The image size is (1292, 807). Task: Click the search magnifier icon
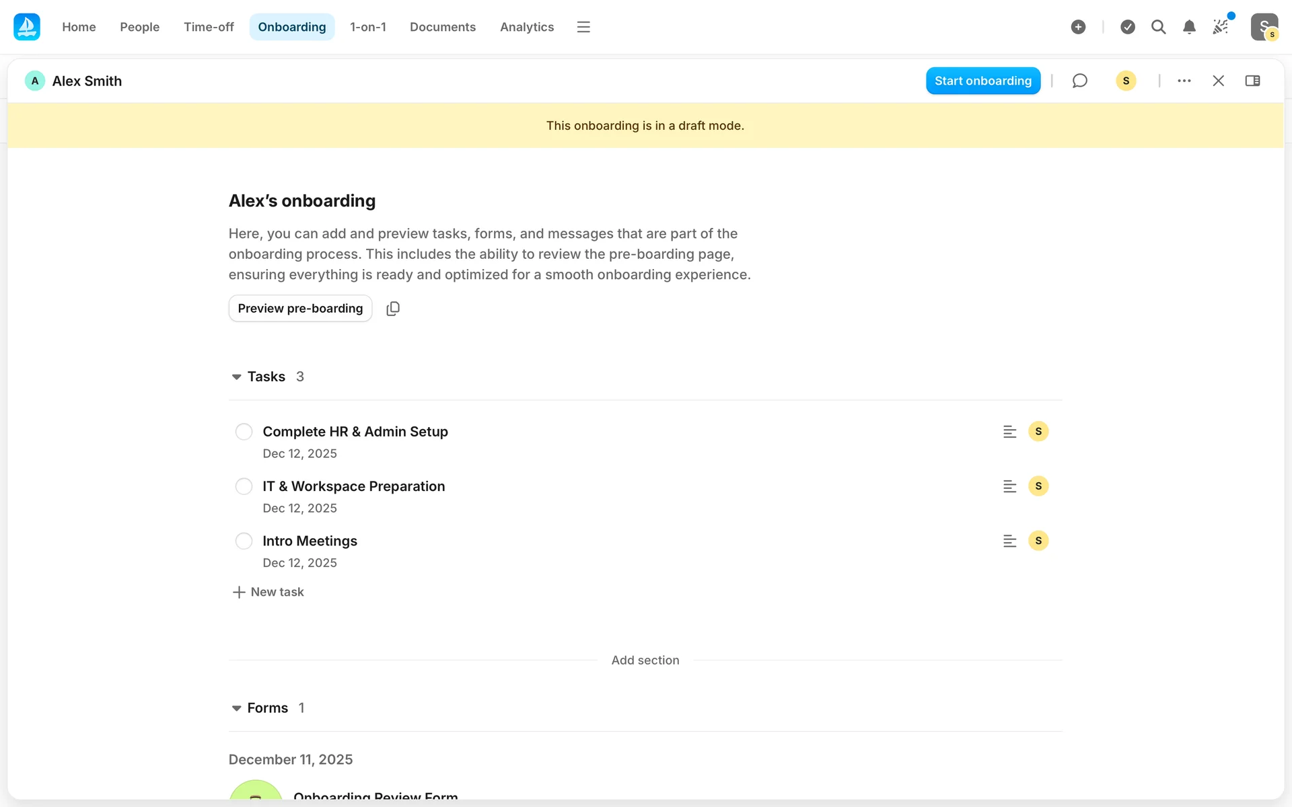click(x=1158, y=27)
